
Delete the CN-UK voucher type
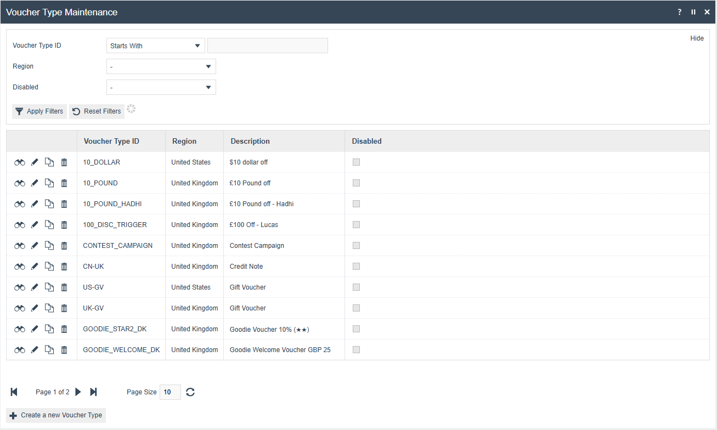(x=64, y=267)
